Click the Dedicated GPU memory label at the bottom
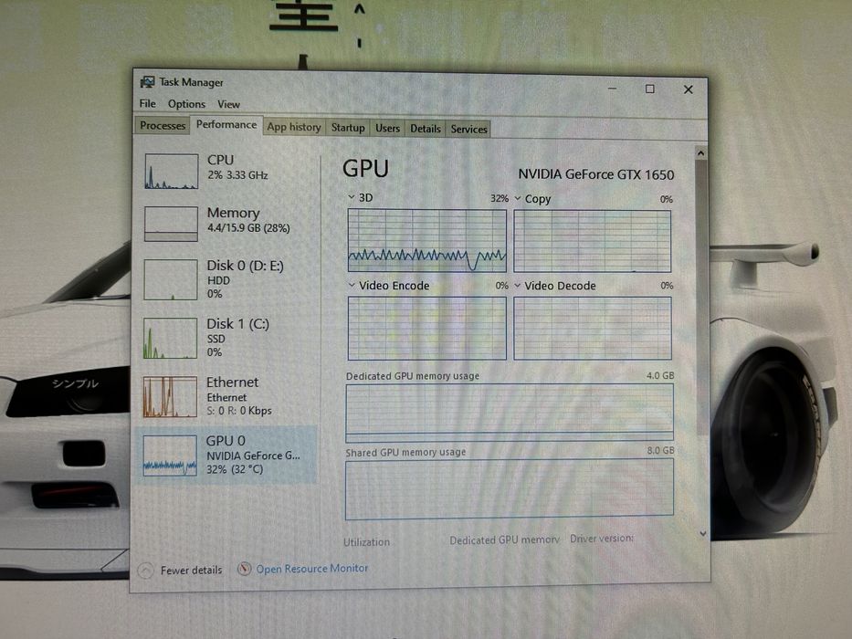The width and height of the screenshot is (852, 639). pyautogui.click(x=505, y=539)
